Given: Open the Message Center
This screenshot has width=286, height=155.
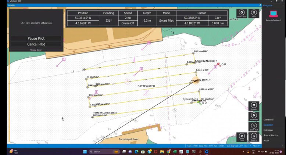Looking at the screenshot, I should tap(36, 50).
